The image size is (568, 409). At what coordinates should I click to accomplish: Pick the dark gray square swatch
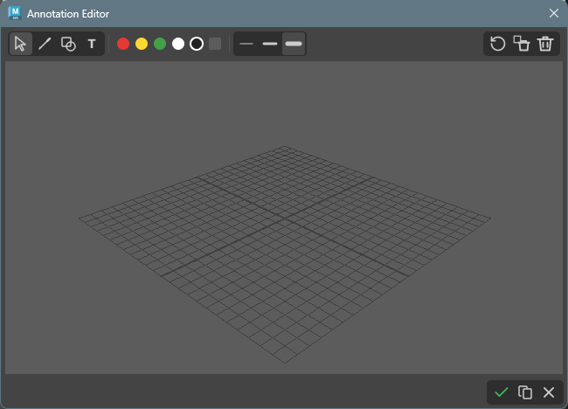pyautogui.click(x=215, y=44)
